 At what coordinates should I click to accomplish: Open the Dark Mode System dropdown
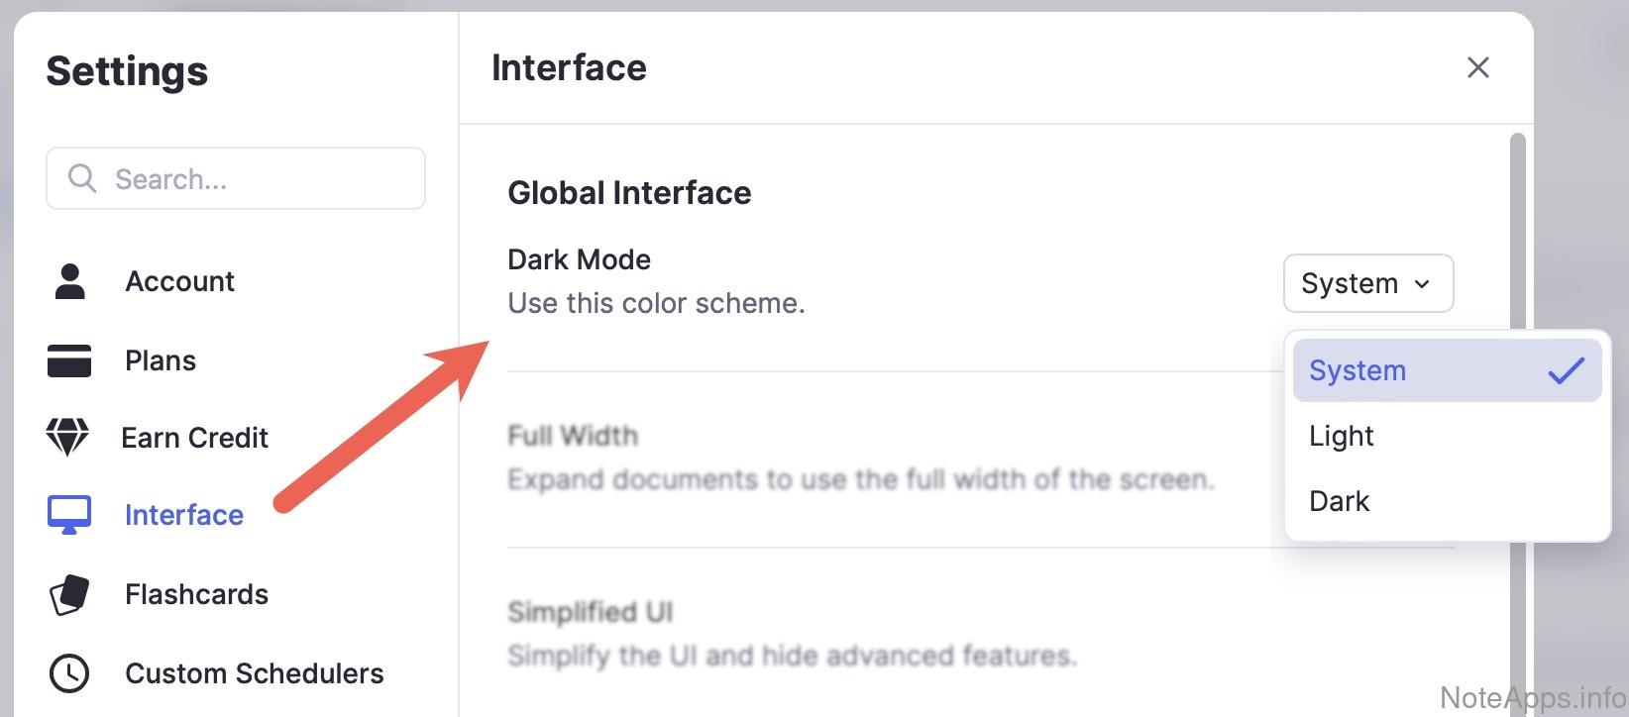pyautogui.click(x=1367, y=283)
